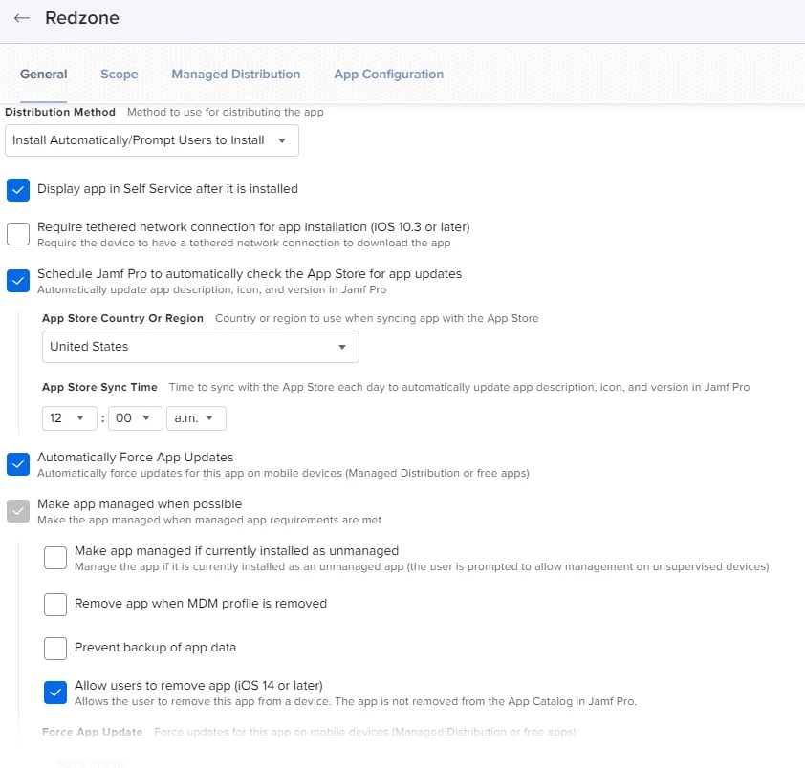805x768 pixels.
Task: Click the App Store Sync Time label
Action: [99, 387]
